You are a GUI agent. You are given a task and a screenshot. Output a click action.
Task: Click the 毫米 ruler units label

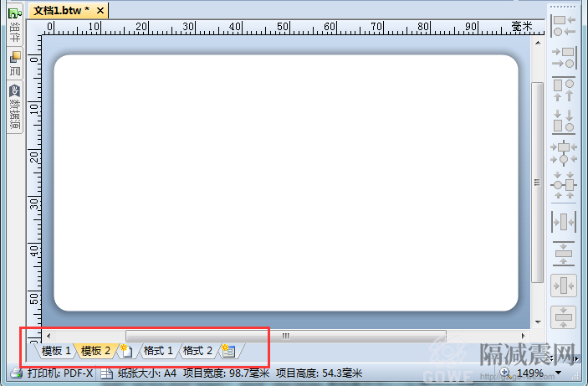522,26
